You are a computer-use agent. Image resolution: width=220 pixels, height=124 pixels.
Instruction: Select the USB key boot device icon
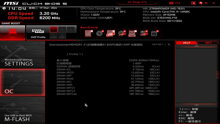(x=132, y=33)
